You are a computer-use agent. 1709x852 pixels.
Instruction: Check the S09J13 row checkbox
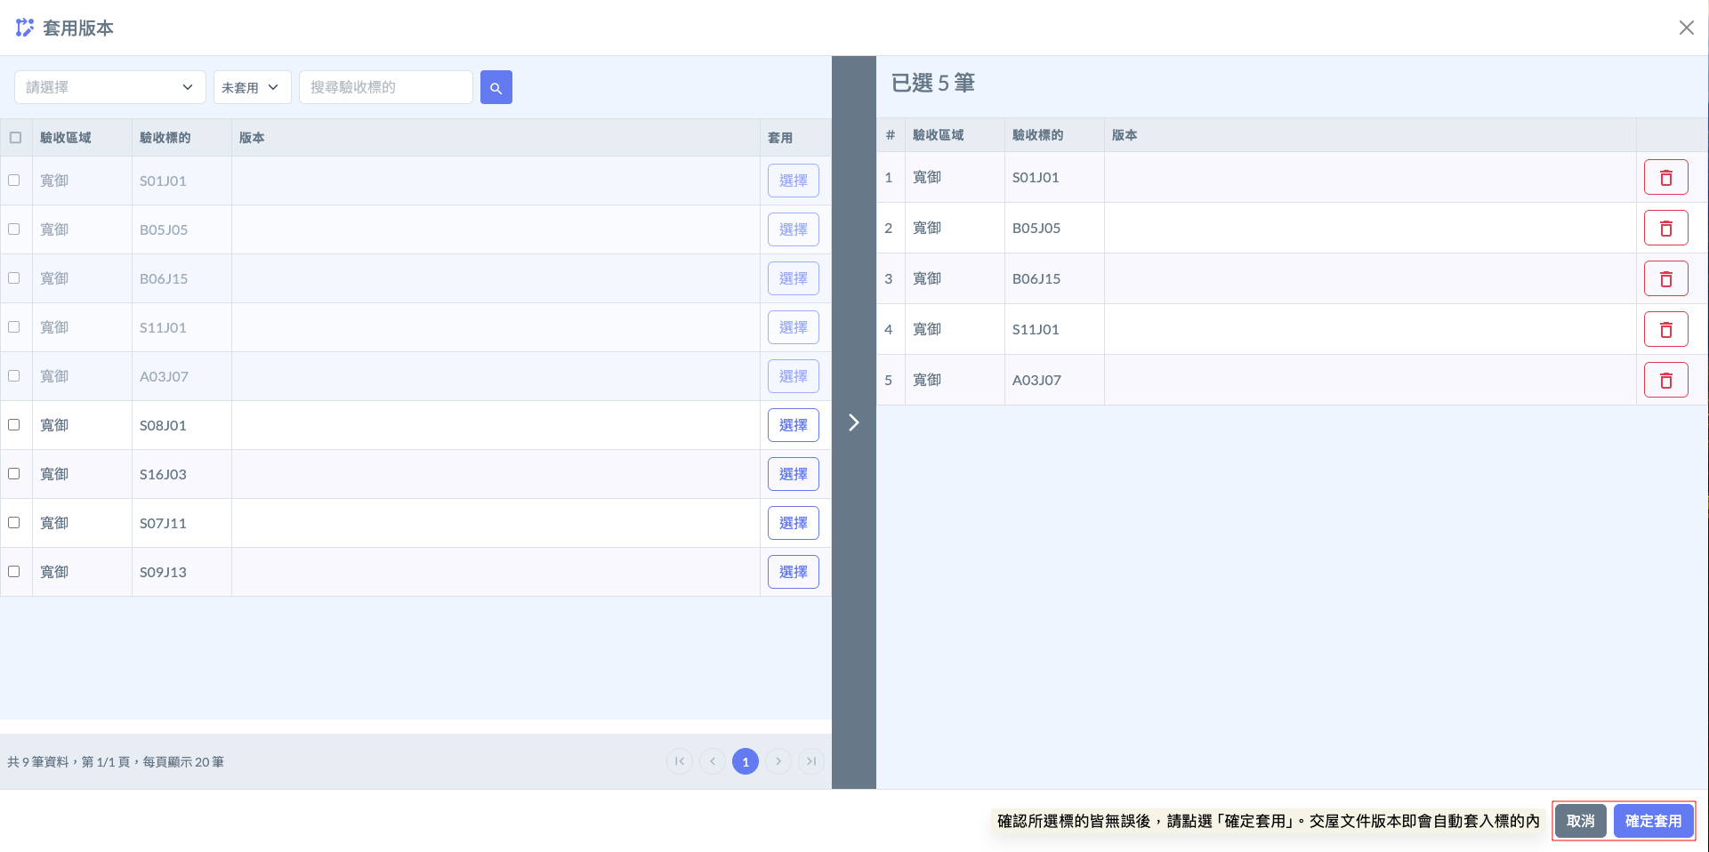14,572
